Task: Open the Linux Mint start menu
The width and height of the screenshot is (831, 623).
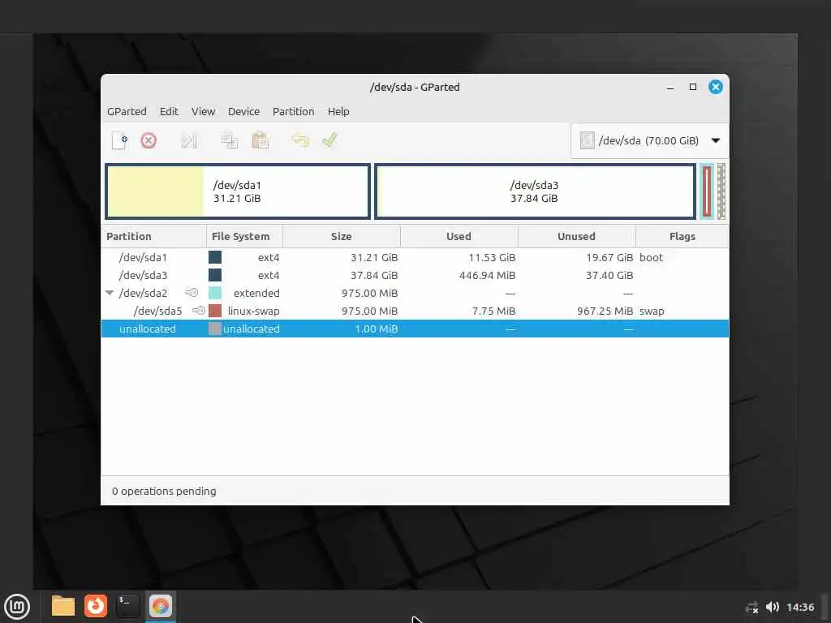Action: (x=17, y=607)
